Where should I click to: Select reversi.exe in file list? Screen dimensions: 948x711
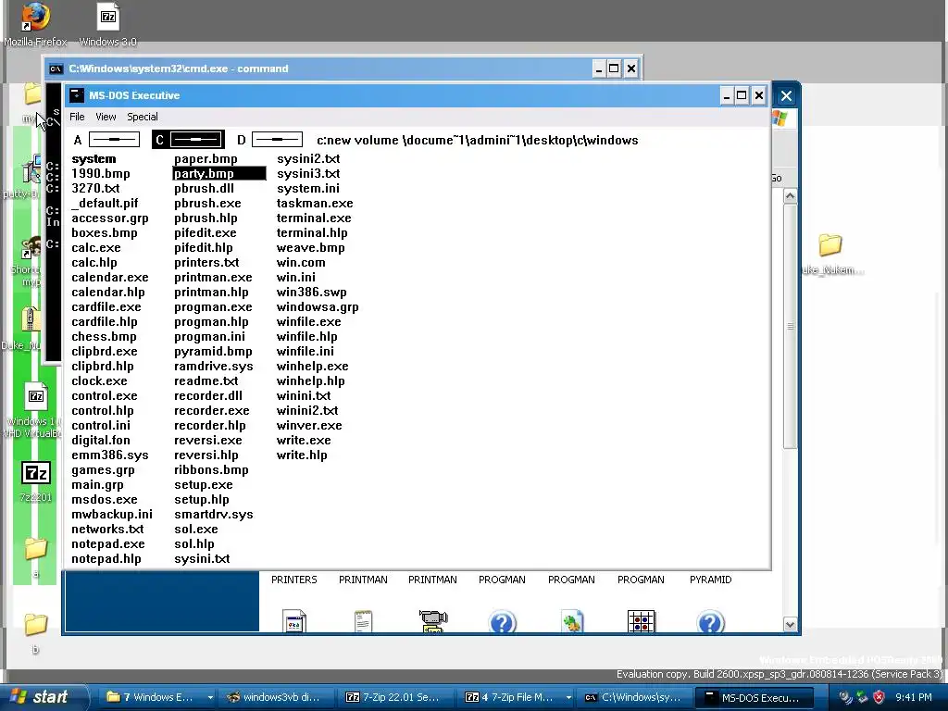[208, 441]
